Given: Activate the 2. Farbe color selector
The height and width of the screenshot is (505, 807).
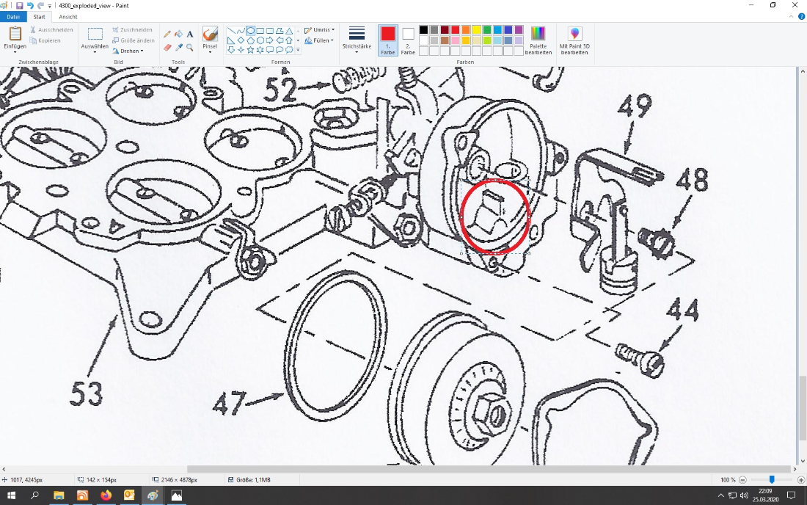Looking at the screenshot, I should pos(408,40).
